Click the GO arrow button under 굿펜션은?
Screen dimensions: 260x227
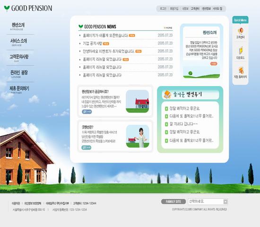coord(87,148)
